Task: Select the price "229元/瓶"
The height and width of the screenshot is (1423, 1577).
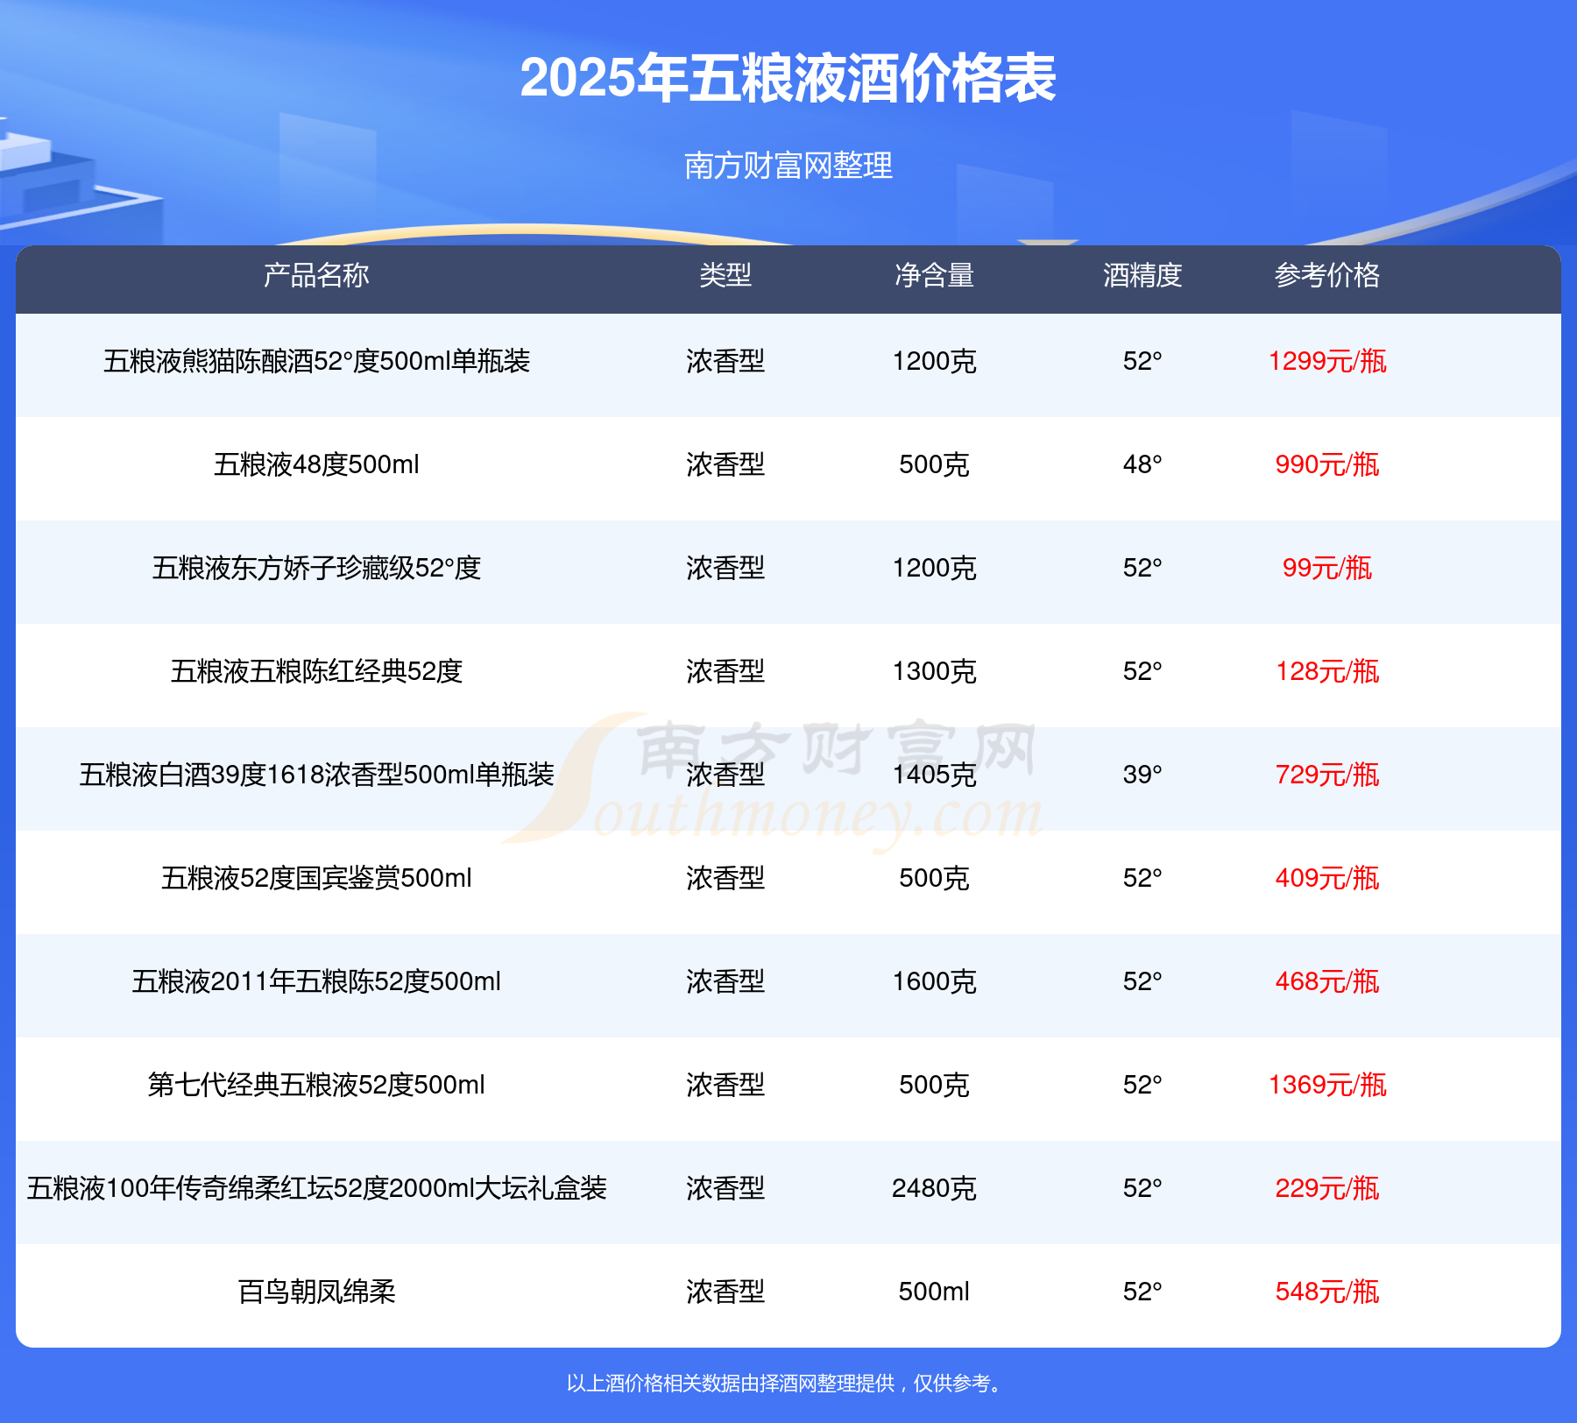Action: [x=1327, y=1188]
